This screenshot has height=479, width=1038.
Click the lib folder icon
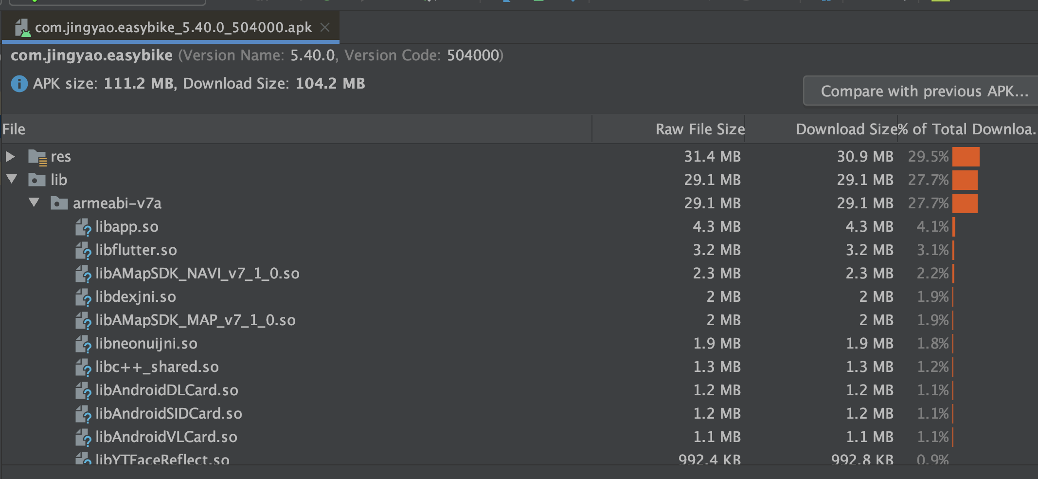(37, 180)
